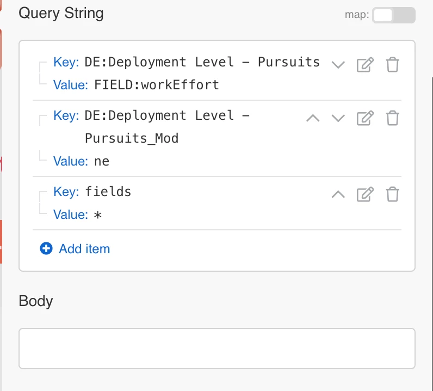Click the asterisk value of fields
The height and width of the screenshot is (391, 433).
click(x=98, y=215)
